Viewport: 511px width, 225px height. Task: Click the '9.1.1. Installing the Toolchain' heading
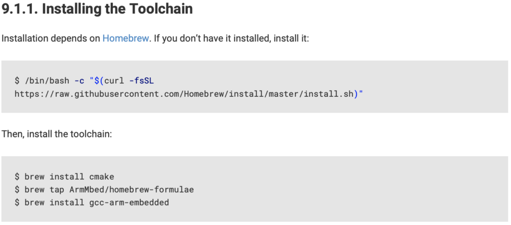click(x=97, y=9)
